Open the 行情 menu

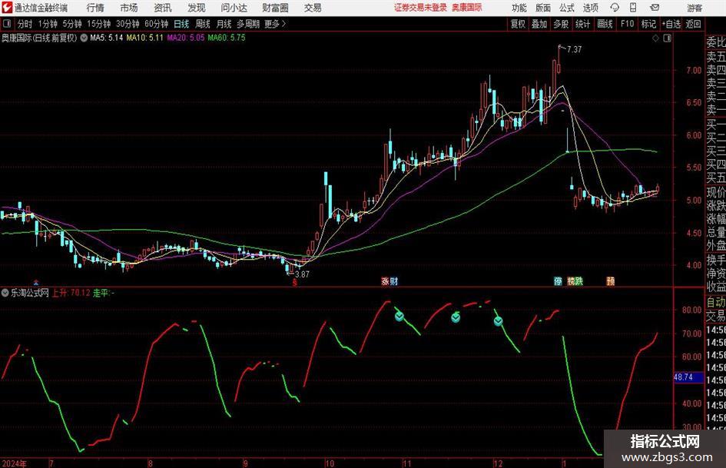coord(95,8)
